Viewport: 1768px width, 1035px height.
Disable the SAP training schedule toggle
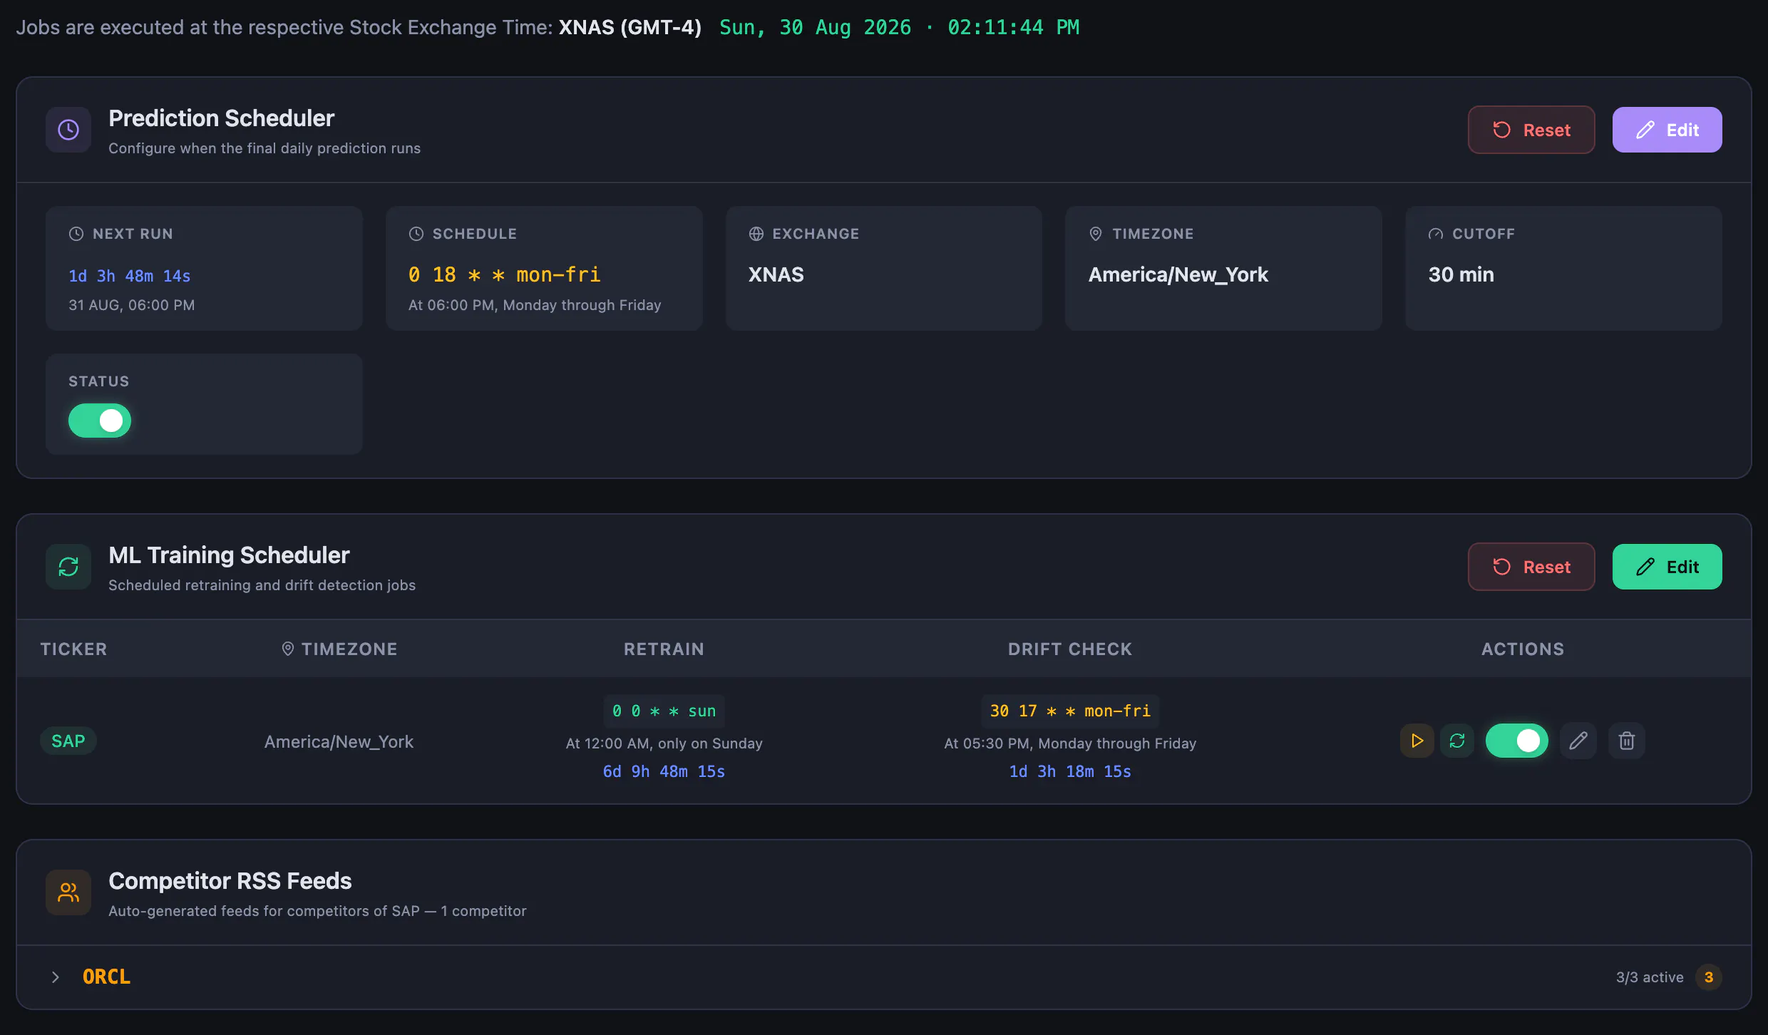1516,741
